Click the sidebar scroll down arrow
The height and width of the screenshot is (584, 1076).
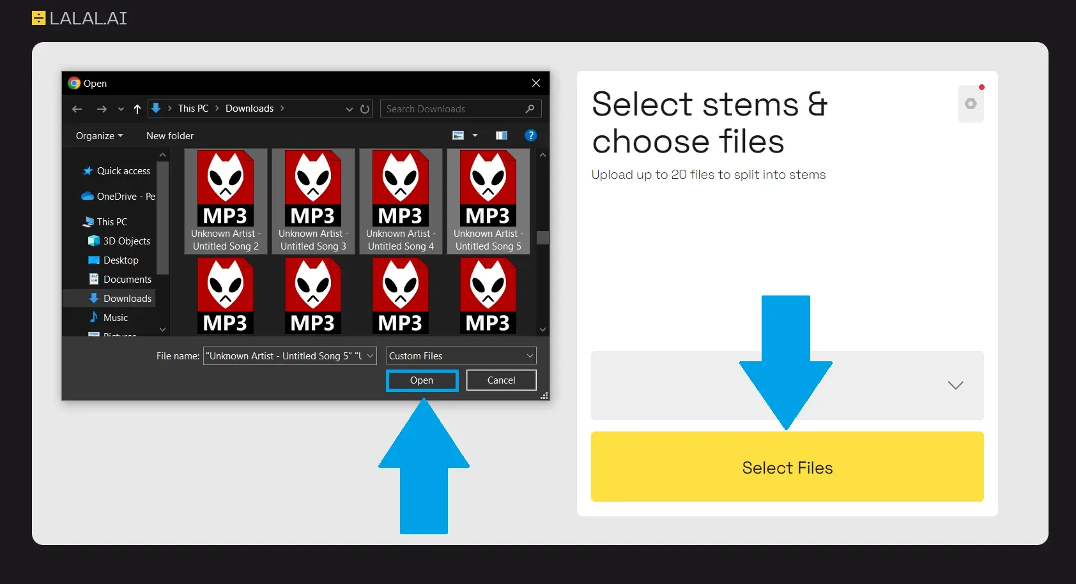[x=162, y=329]
